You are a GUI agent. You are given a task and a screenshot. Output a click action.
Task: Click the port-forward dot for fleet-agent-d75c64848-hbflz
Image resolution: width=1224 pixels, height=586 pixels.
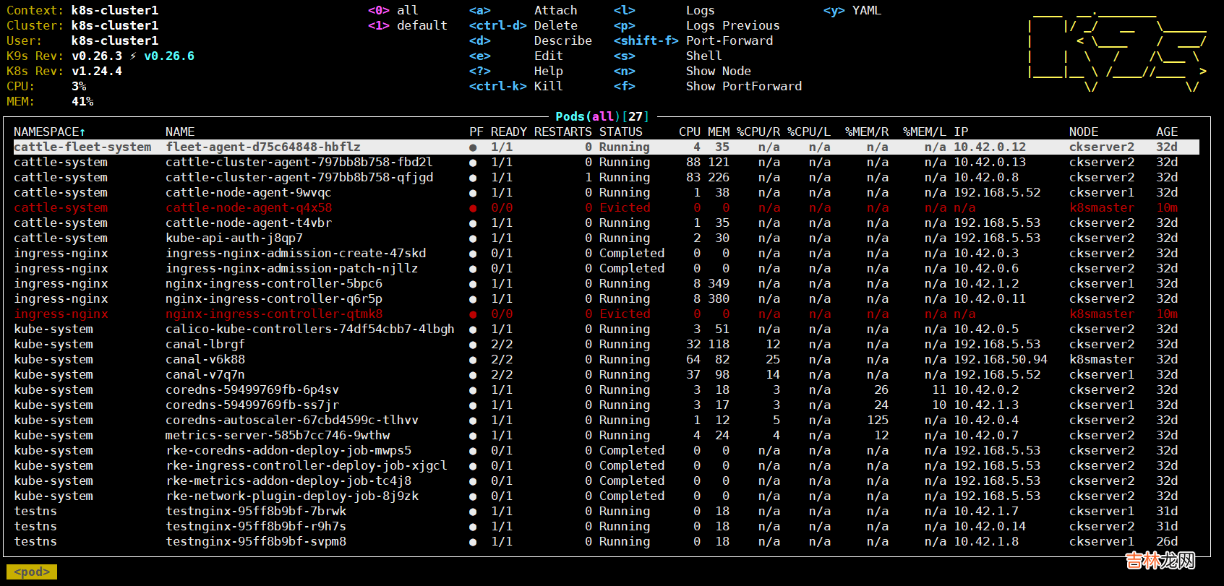[x=473, y=147]
